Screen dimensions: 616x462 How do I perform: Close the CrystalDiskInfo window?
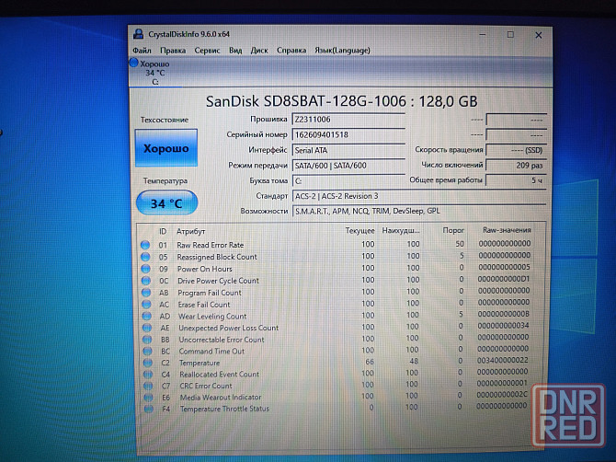(538, 35)
